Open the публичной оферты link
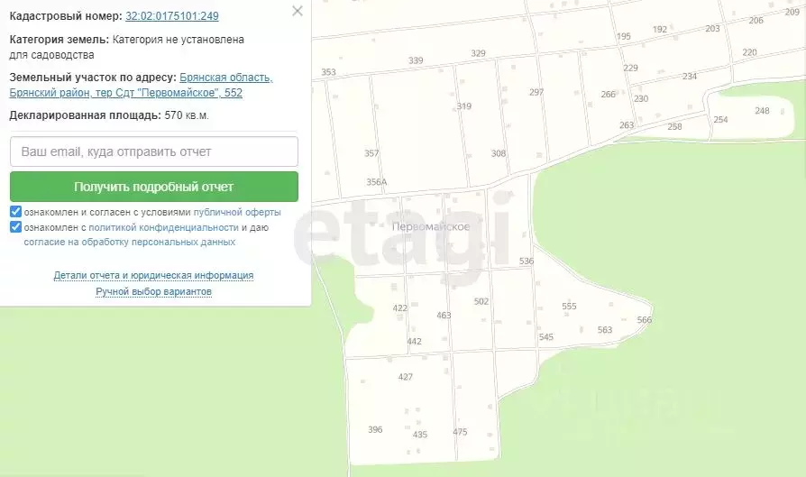This screenshot has height=477, width=806. 237,212
